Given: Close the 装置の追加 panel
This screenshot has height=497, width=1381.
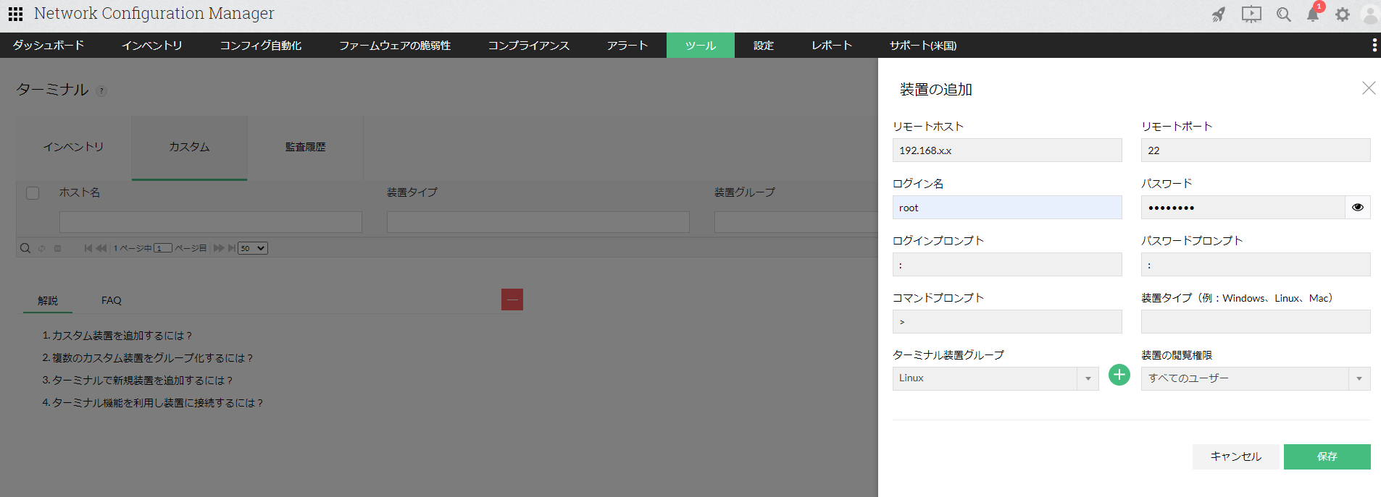Looking at the screenshot, I should click(x=1368, y=88).
